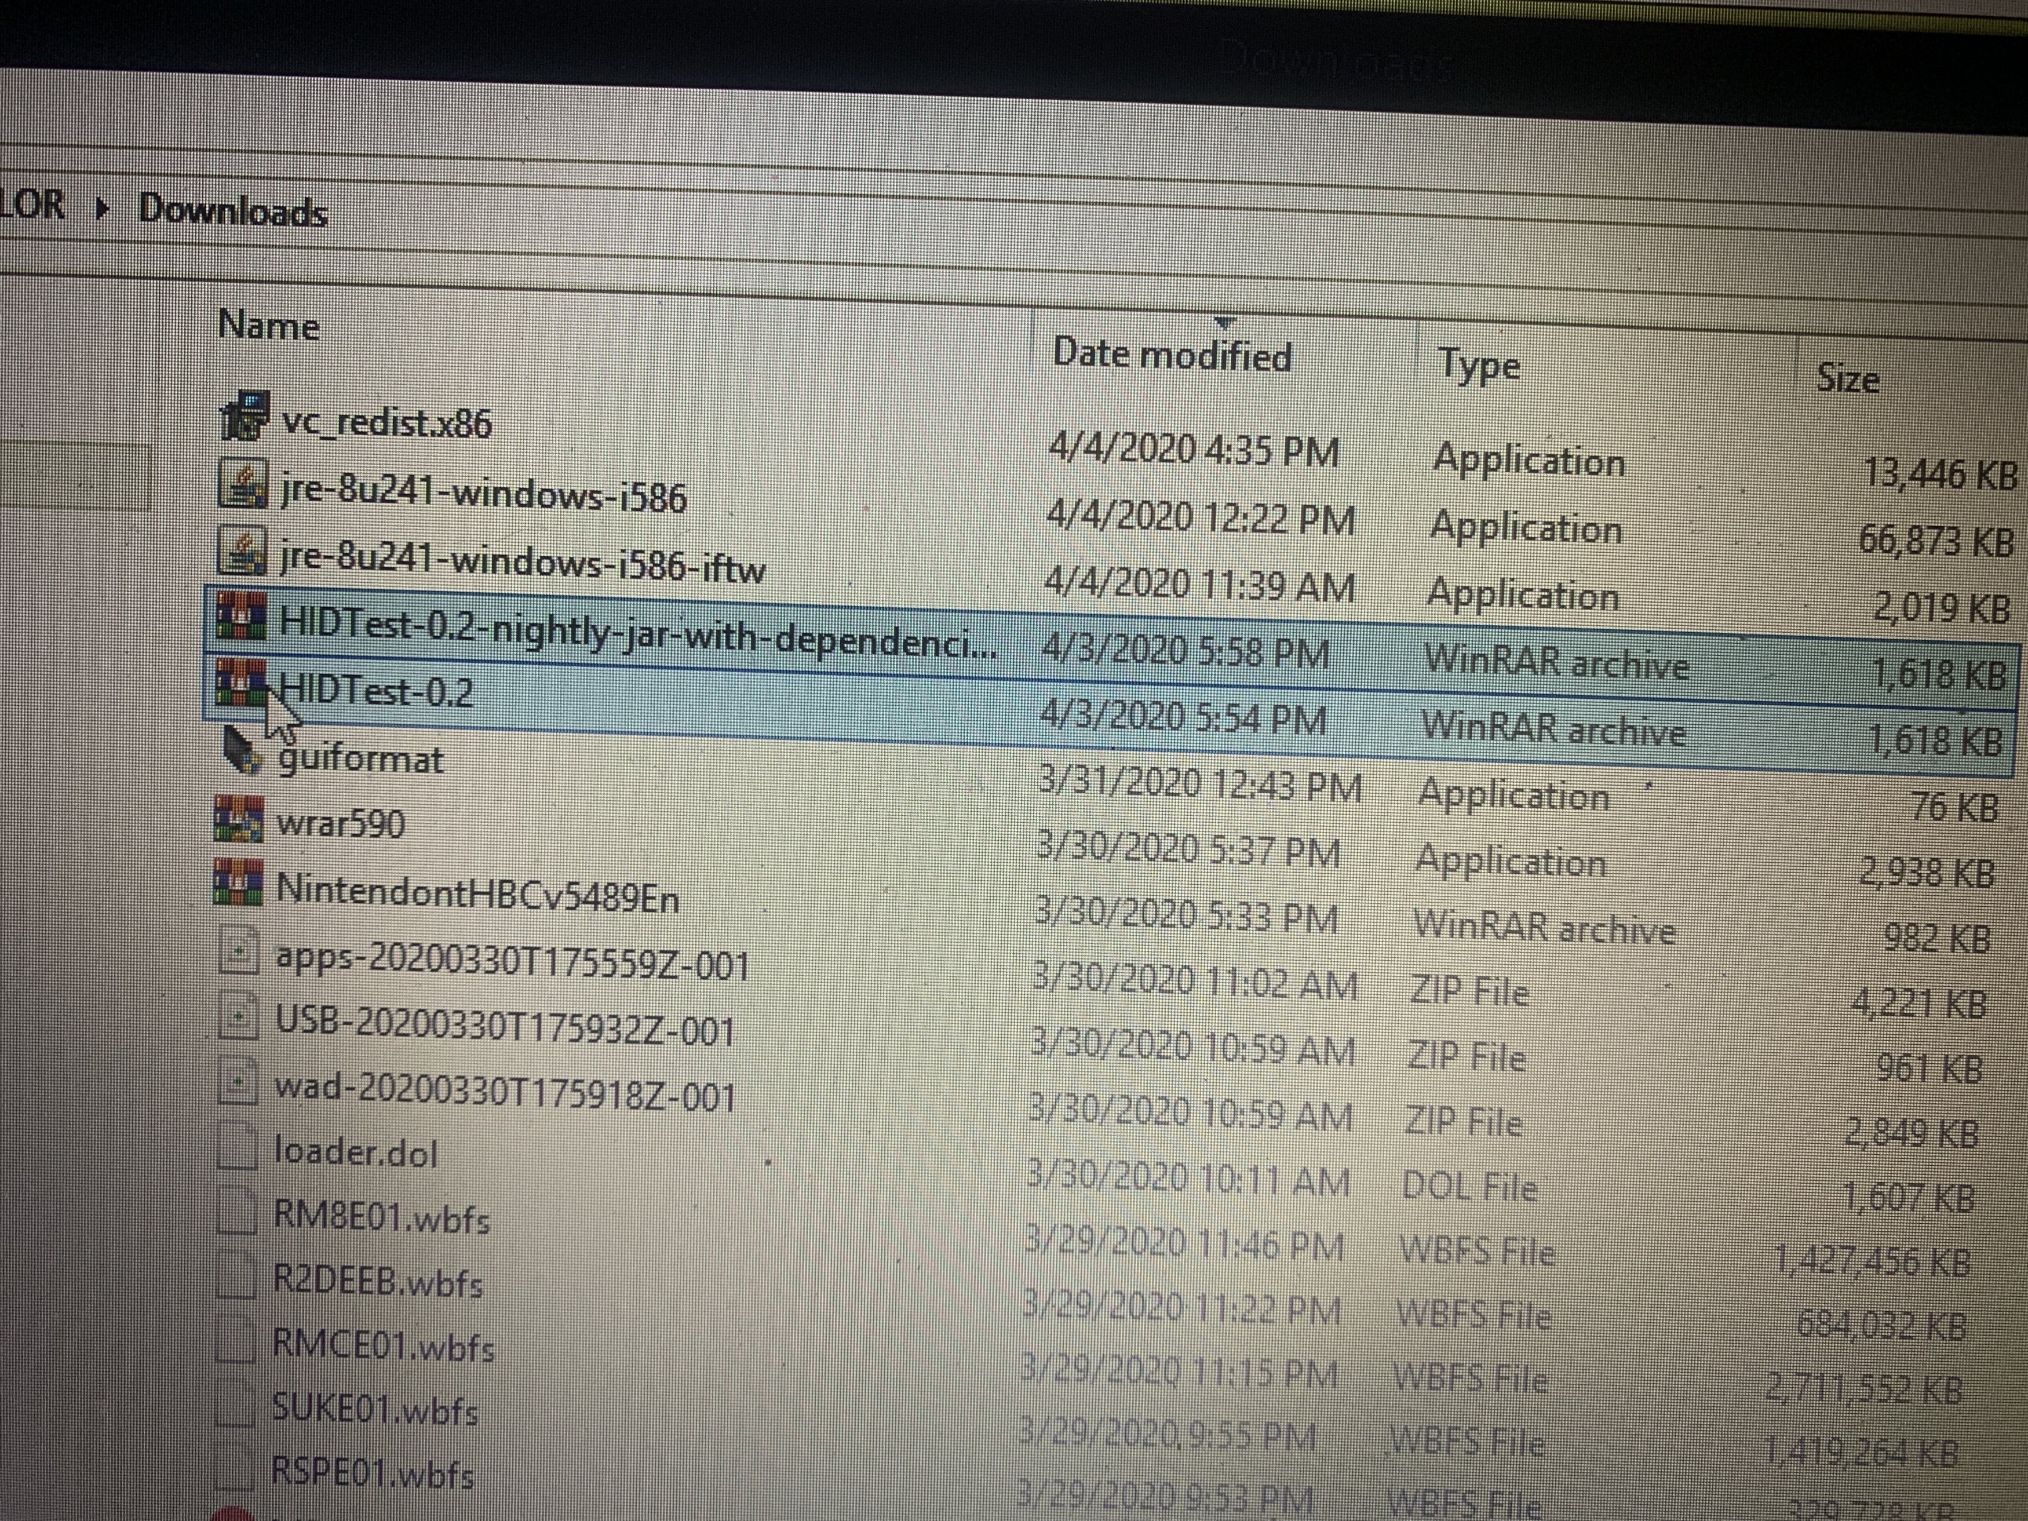Click the 4/4/2020 4:35 PM date
This screenshot has width=2028, height=1521.
click(1194, 450)
